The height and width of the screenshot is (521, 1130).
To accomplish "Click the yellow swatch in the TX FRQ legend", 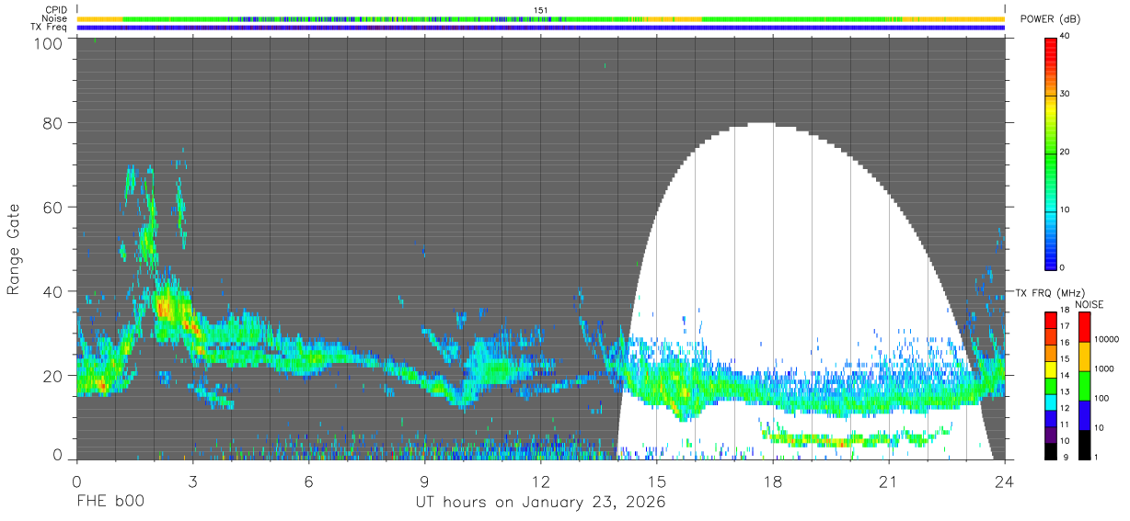I will pos(1050,371).
